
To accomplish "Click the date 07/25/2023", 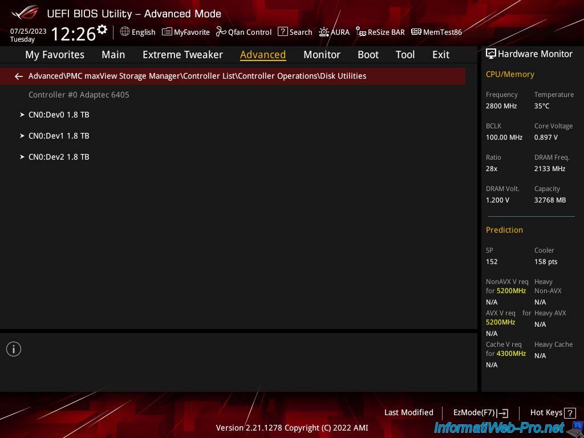I will pos(29,31).
